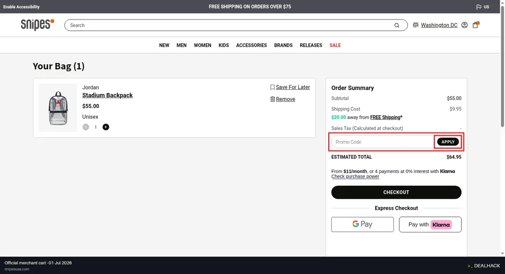Click the free shipping banner text
Viewport: 505px width, 274px height.
coord(250,7)
